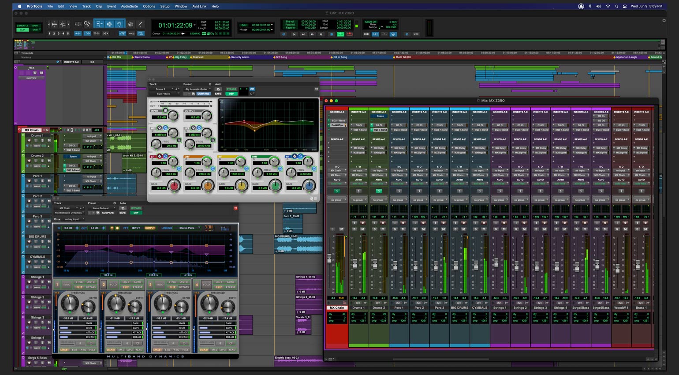The height and width of the screenshot is (375, 679).
Task: Open the main counter format dropdown arrow
Action: [195, 25]
